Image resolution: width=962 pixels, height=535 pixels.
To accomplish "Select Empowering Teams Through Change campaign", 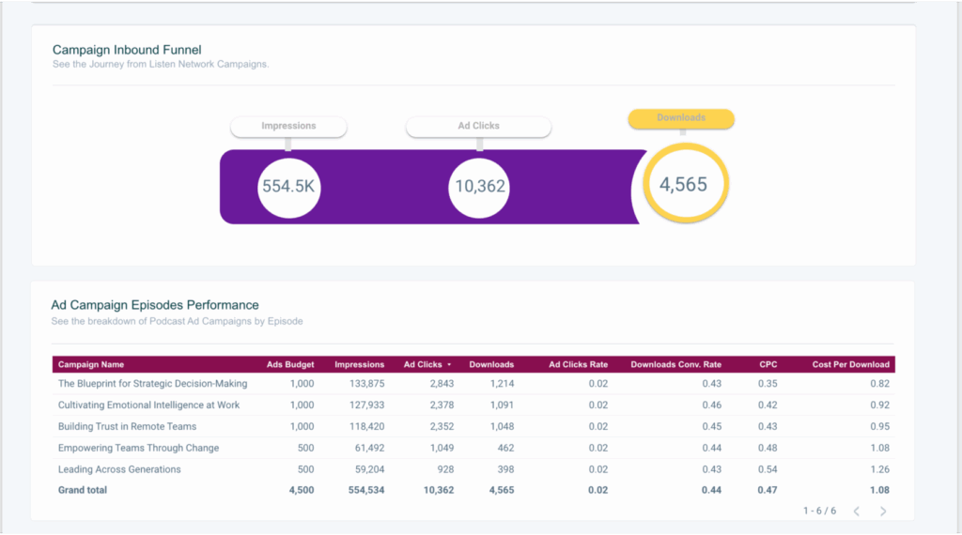I will pyautogui.click(x=138, y=449).
